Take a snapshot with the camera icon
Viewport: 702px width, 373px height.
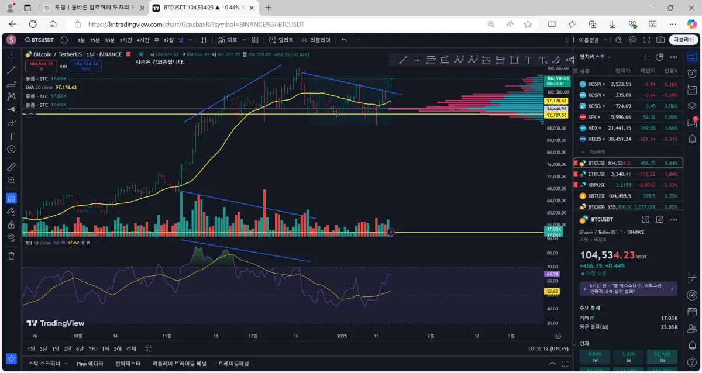coord(660,40)
